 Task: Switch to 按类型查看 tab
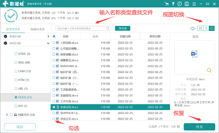tap(13, 29)
